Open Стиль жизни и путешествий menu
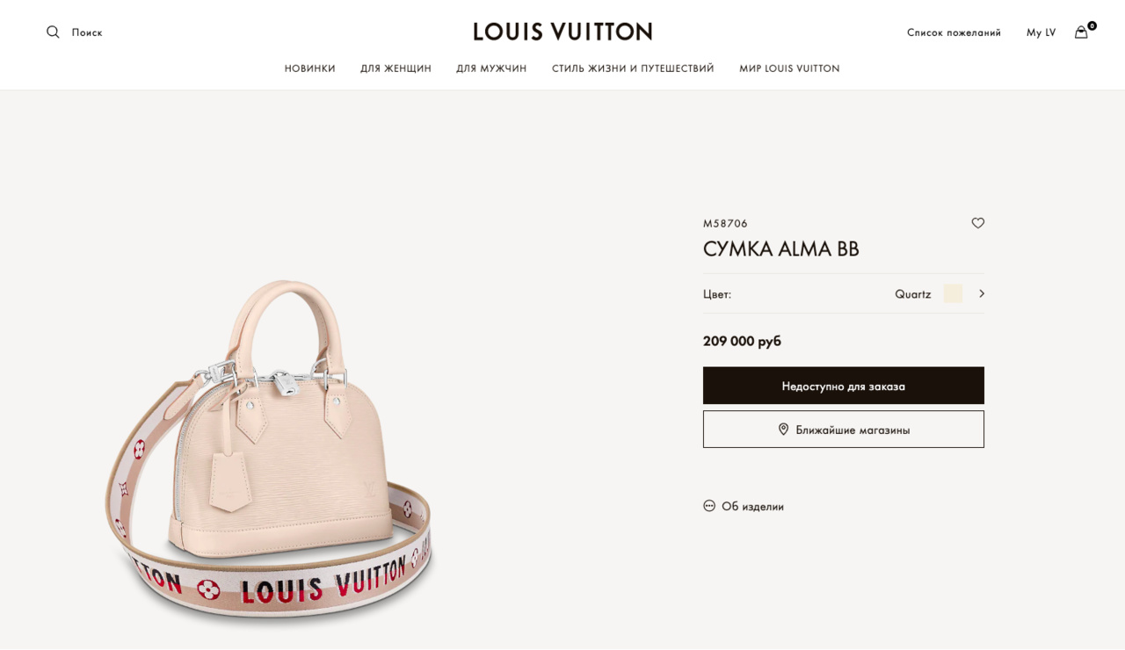This screenshot has width=1125, height=650. tap(633, 69)
